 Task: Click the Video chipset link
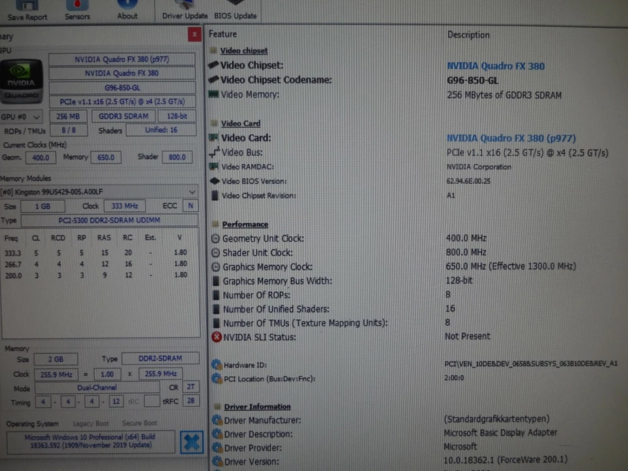[243, 50]
